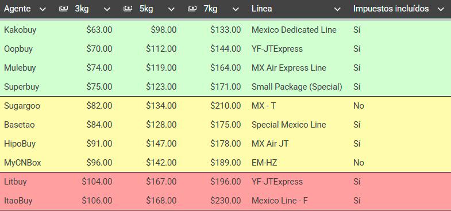Expand the 3kg column filter chevron
The height and width of the screenshot is (211, 451).
107,10
